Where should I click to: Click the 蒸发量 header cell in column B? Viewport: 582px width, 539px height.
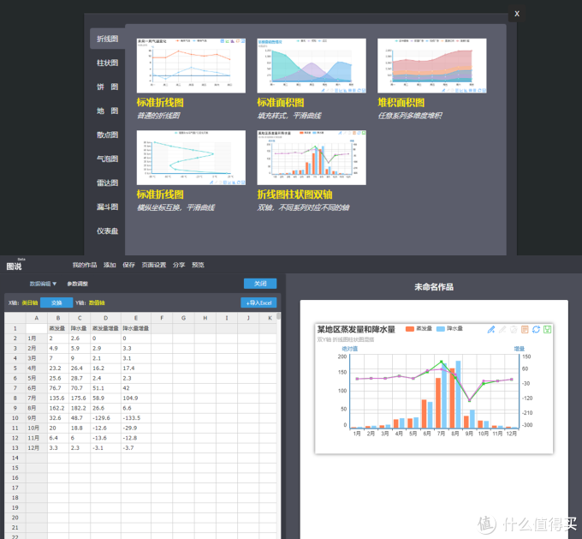pyautogui.click(x=58, y=328)
